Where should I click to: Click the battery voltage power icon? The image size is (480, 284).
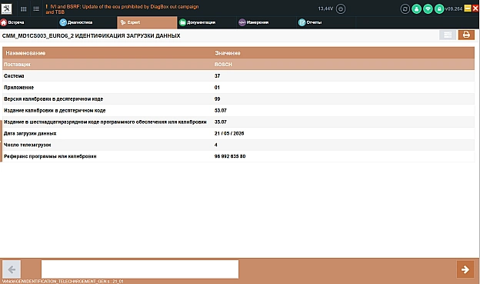pyautogui.click(x=341, y=9)
